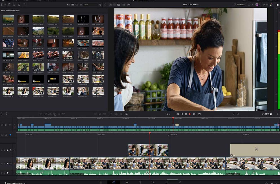Go to last frame button
This screenshot has height=184, width=280.
click(x=195, y=114)
